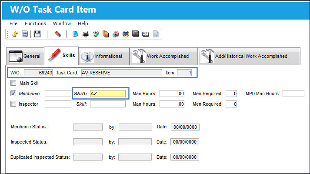Click the Mechanic Status by field

[x=135, y=127]
